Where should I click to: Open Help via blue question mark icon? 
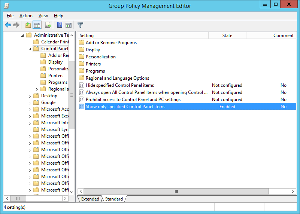pos(60,25)
